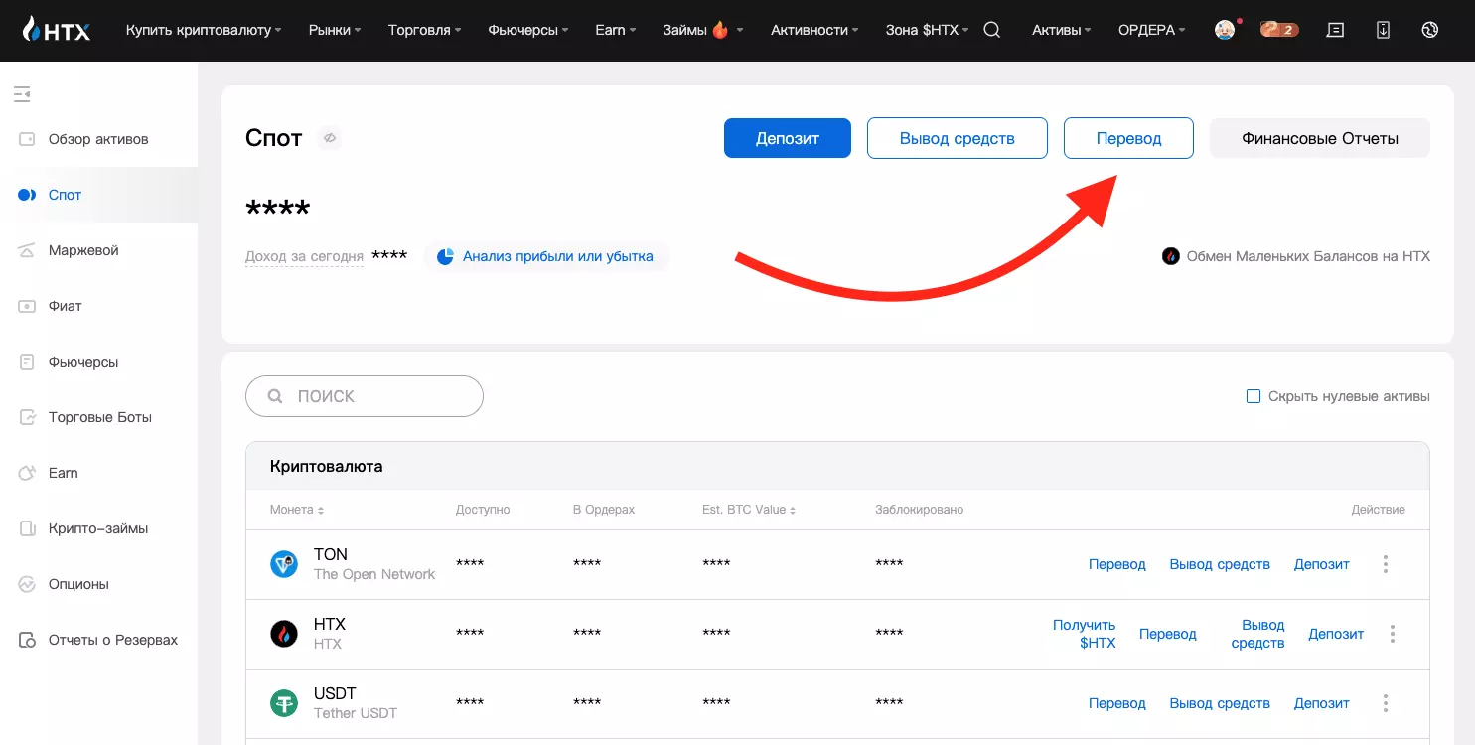Click Получить $HTX link
The image size is (1475, 745).
(1085, 634)
